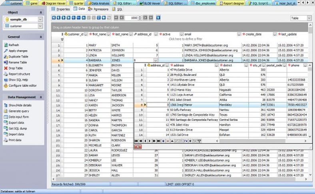Click the record limit field showing 1000
The image size is (315, 194).
tap(132, 18)
